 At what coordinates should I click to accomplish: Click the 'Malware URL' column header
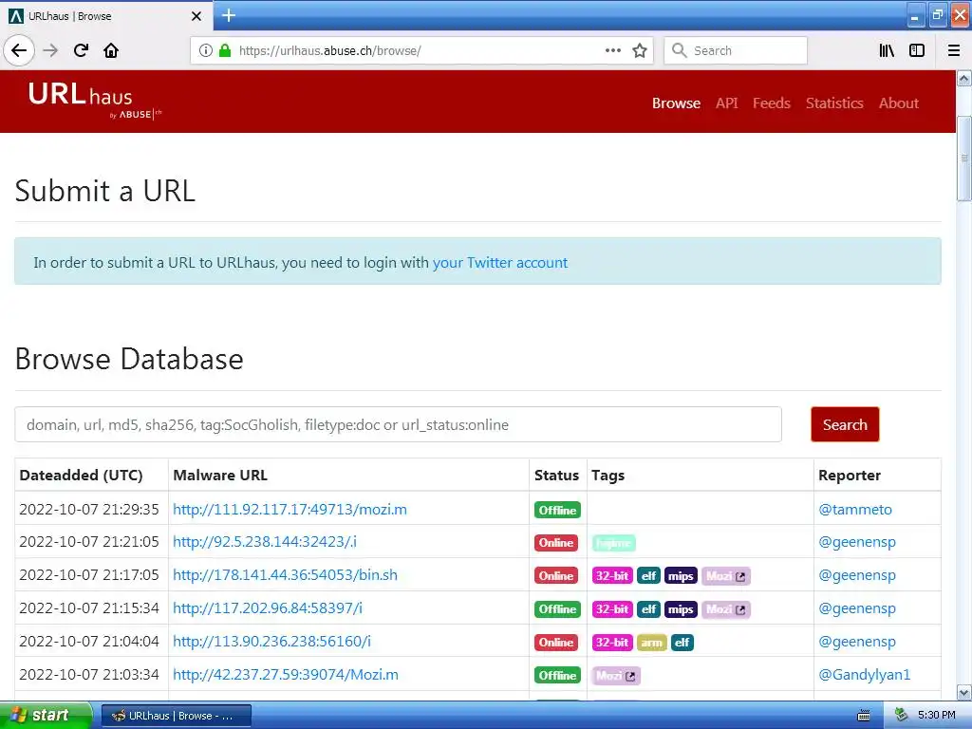(x=220, y=476)
